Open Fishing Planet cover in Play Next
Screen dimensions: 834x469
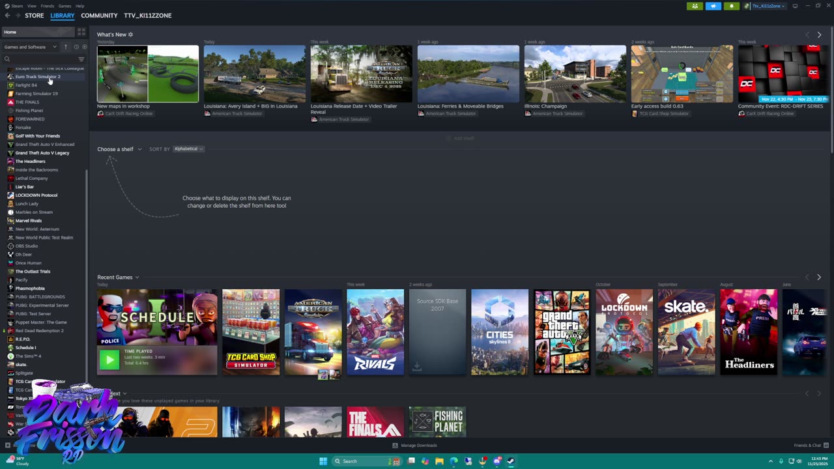[x=438, y=422]
